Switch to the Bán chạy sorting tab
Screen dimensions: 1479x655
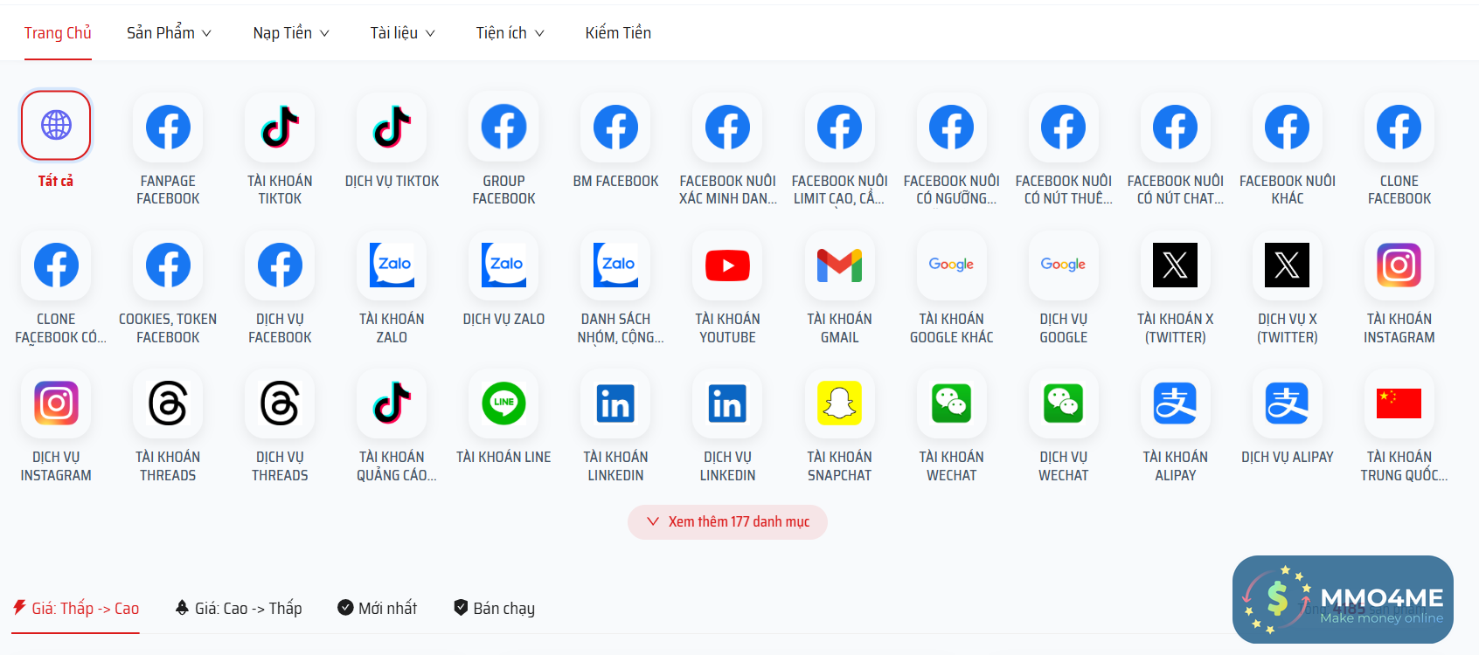(494, 608)
